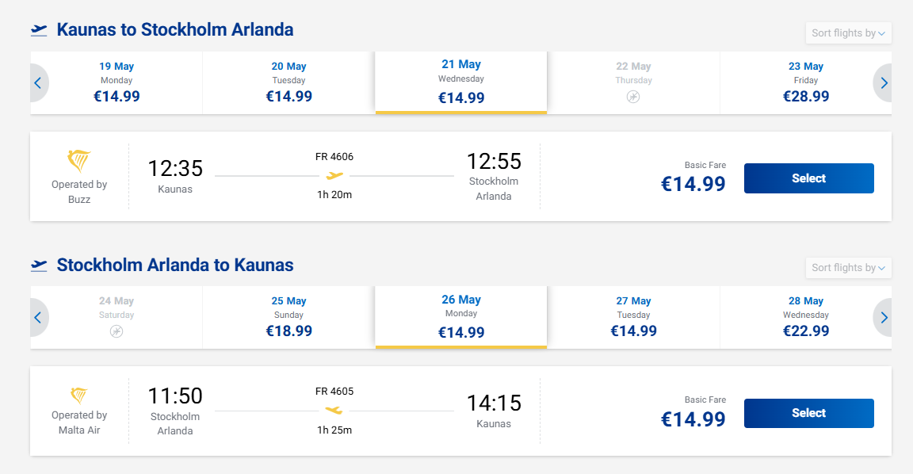Click previous dates arrow for Stockholm return
913x474 pixels.
pos(38,317)
